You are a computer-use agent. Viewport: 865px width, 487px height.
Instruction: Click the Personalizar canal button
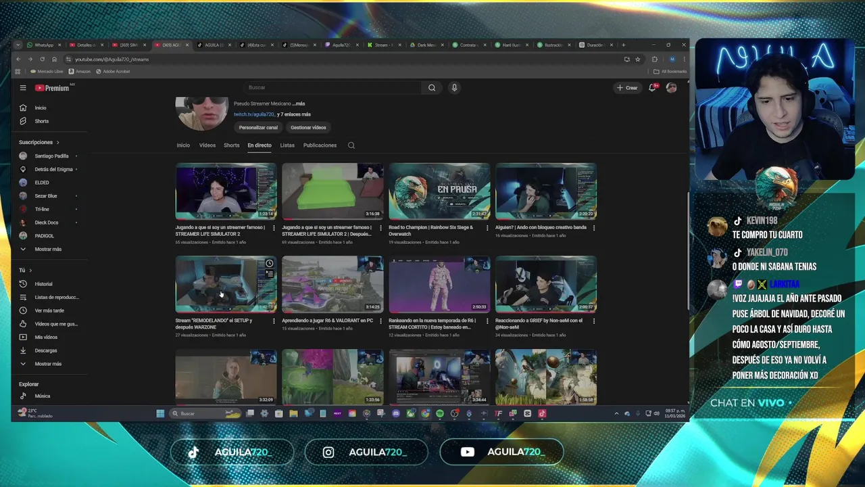258,127
